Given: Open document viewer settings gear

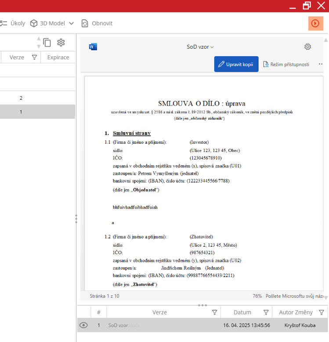Looking at the screenshot, I should click(x=307, y=47).
